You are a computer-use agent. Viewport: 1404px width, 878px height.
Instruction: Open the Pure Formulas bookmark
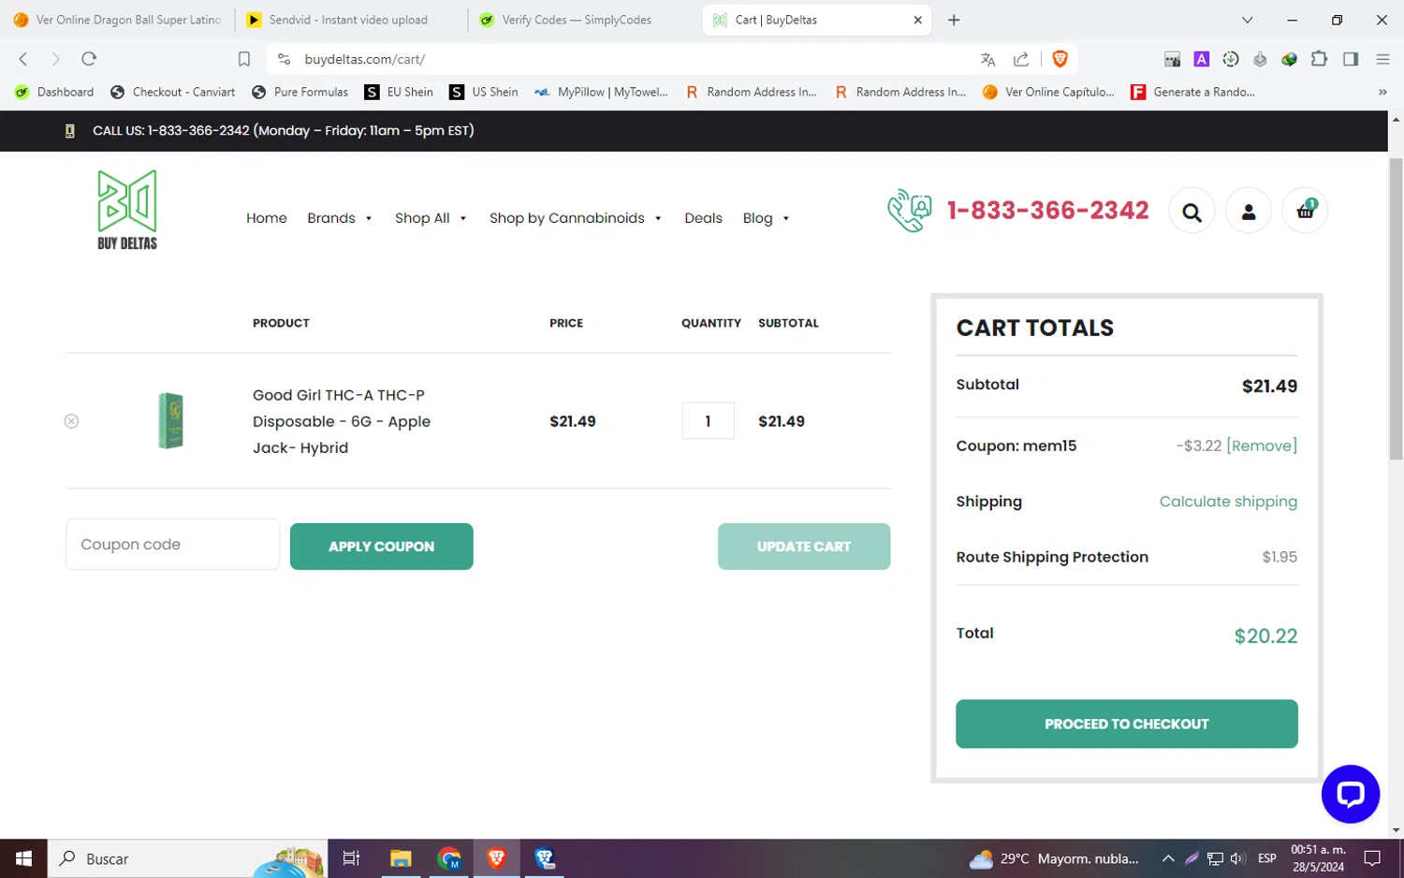(300, 92)
